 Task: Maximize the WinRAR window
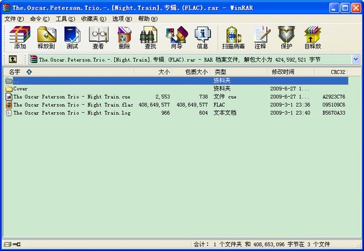(x=345, y=8)
